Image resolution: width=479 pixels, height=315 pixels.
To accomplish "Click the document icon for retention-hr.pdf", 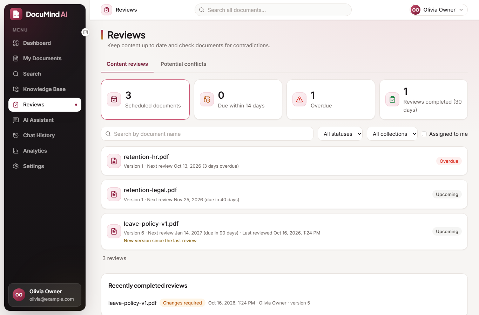I will [114, 161].
